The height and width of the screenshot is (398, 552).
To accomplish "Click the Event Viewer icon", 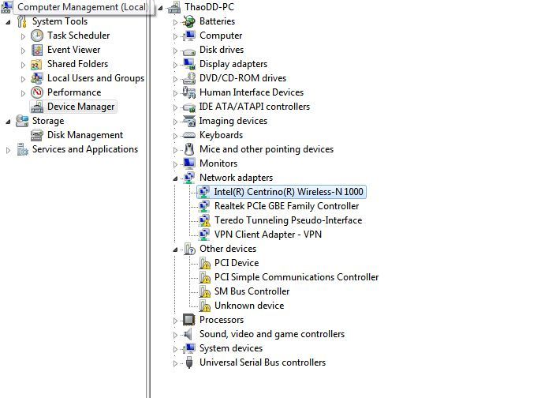I will pyautogui.click(x=37, y=50).
